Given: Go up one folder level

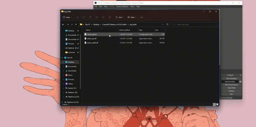Looking at the screenshot, I should (x=76, y=24).
